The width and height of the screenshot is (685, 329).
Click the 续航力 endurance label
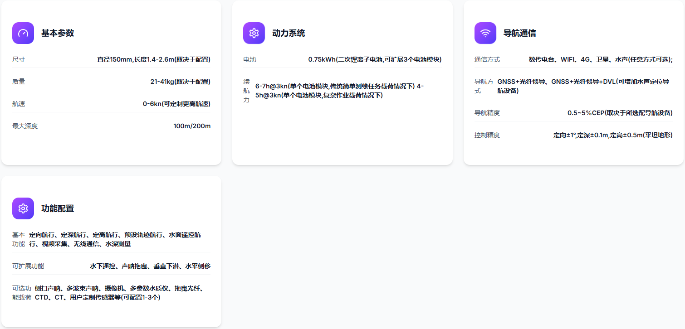click(246, 91)
